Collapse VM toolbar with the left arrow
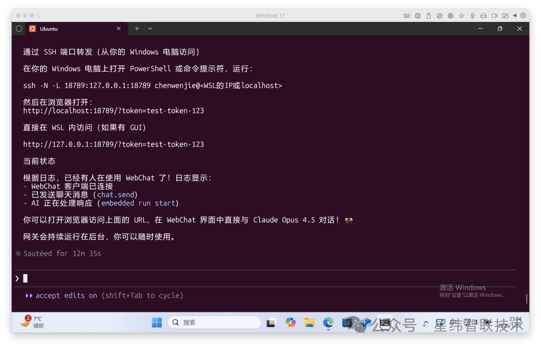 [x=514, y=16]
